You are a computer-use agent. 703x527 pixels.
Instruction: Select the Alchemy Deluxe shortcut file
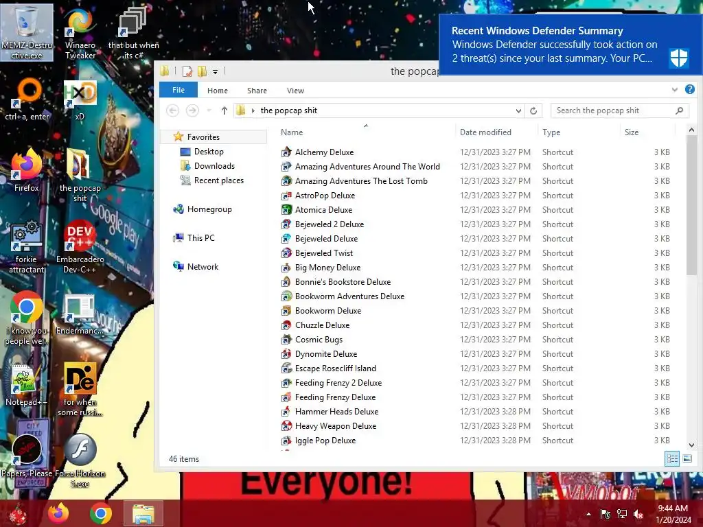click(324, 152)
